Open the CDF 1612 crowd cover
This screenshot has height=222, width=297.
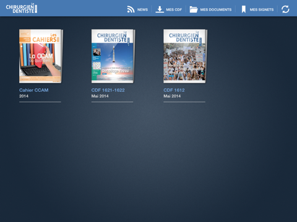click(185, 56)
